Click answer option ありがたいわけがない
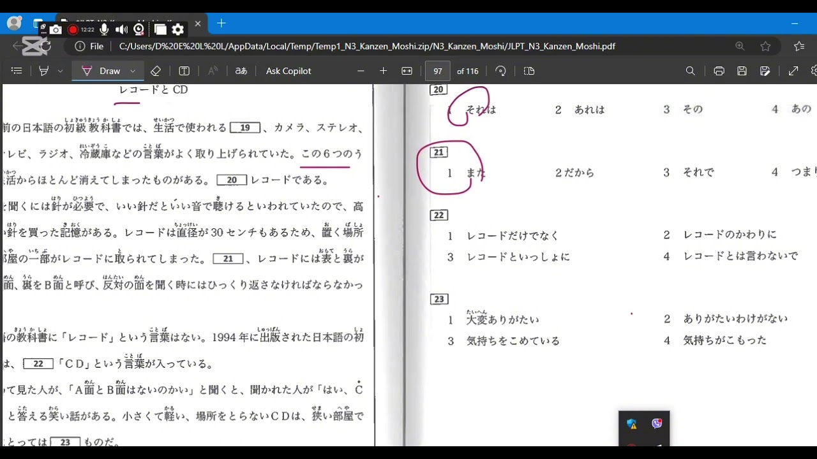Screen dimensions: 817x459 pos(735,318)
